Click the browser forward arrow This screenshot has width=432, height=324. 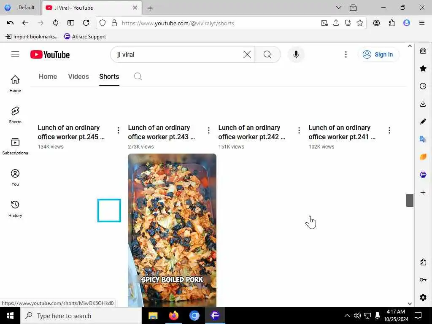pos(40,23)
